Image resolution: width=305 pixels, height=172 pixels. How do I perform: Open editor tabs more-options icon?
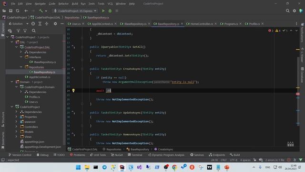pyautogui.click(x=296, y=24)
